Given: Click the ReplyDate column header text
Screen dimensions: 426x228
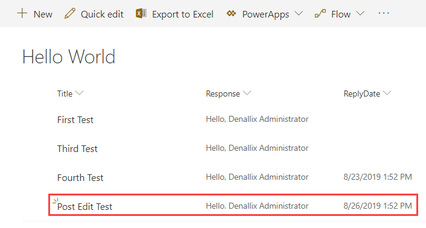Looking at the screenshot, I should click(362, 94).
